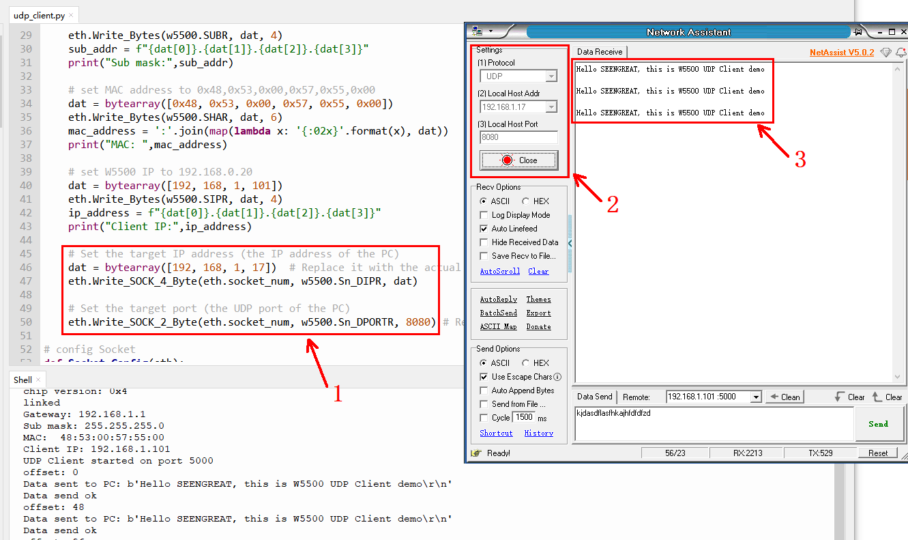The width and height of the screenshot is (908, 540).
Task: Uncheck the Auto Linefeed option
Action: pyautogui.click(x=484, y=229)
